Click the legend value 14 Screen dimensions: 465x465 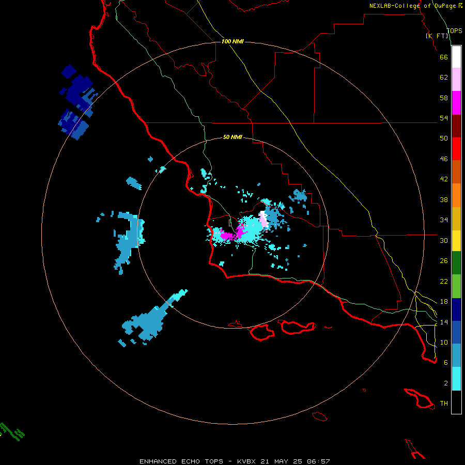(444, 322)
